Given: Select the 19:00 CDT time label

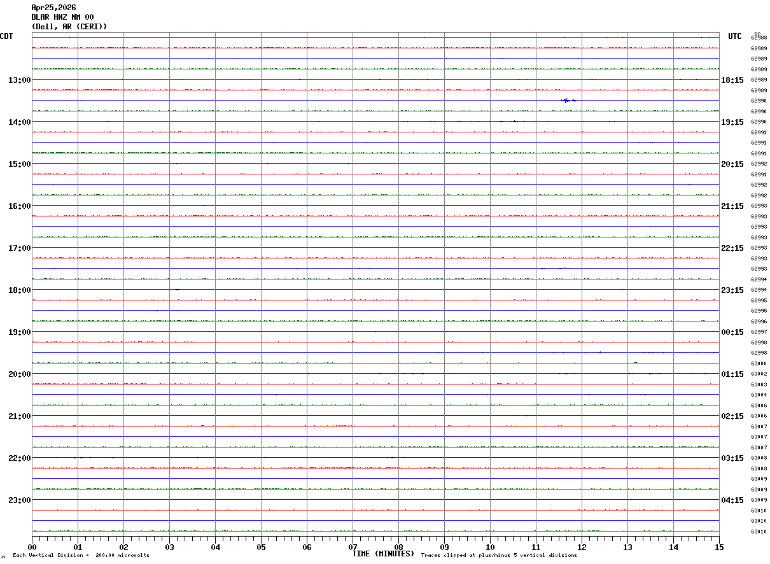Looking at the screenshot, I should 20,332.
